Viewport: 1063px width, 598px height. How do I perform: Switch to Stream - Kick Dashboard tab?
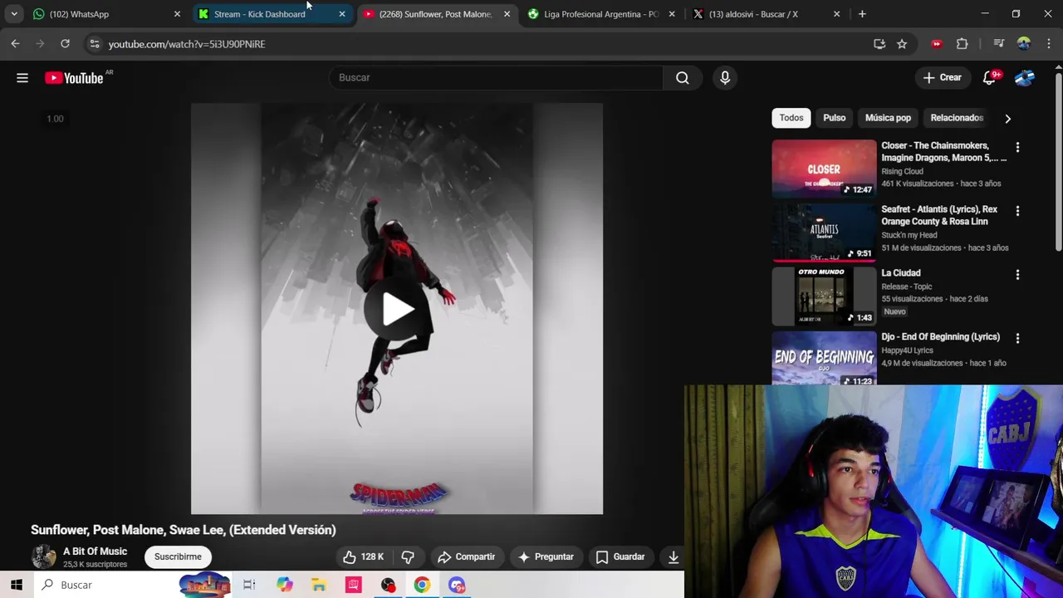pyautogui.click(x=271, y=14)
